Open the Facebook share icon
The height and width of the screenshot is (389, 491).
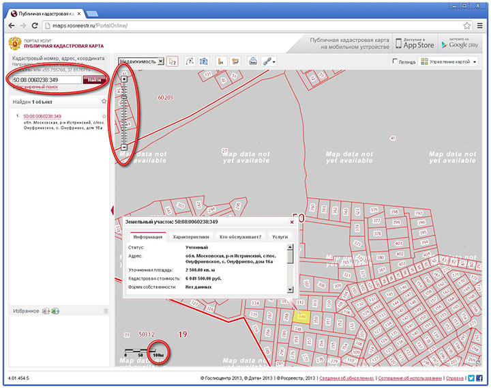click(480, 377)
